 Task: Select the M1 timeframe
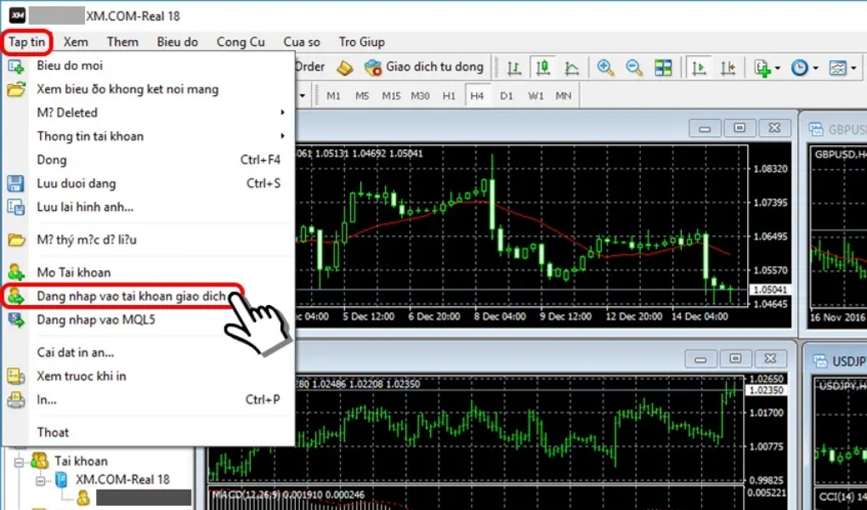[333, 96]
